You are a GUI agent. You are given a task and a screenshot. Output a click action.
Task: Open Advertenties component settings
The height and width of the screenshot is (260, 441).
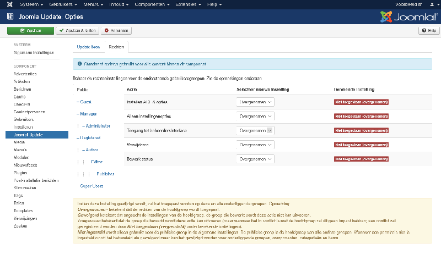pos(25,74)
